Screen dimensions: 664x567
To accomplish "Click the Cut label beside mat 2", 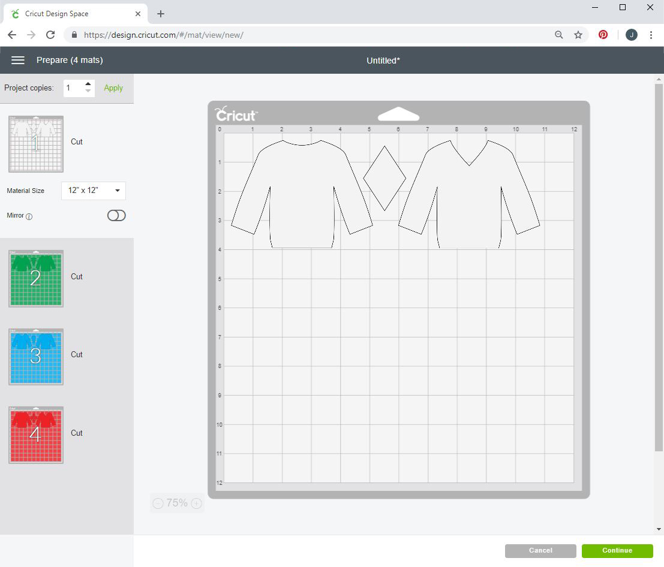I will tap(77, 277).
